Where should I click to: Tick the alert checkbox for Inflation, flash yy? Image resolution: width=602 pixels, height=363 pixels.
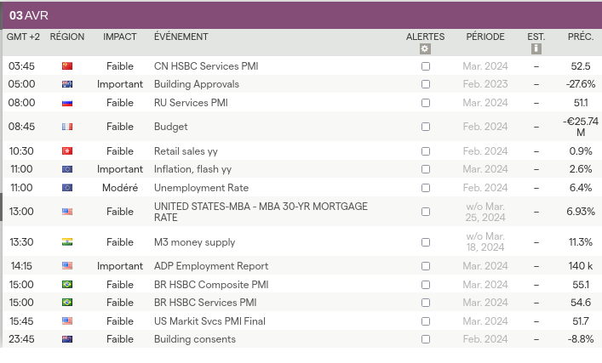coord(426,169)
